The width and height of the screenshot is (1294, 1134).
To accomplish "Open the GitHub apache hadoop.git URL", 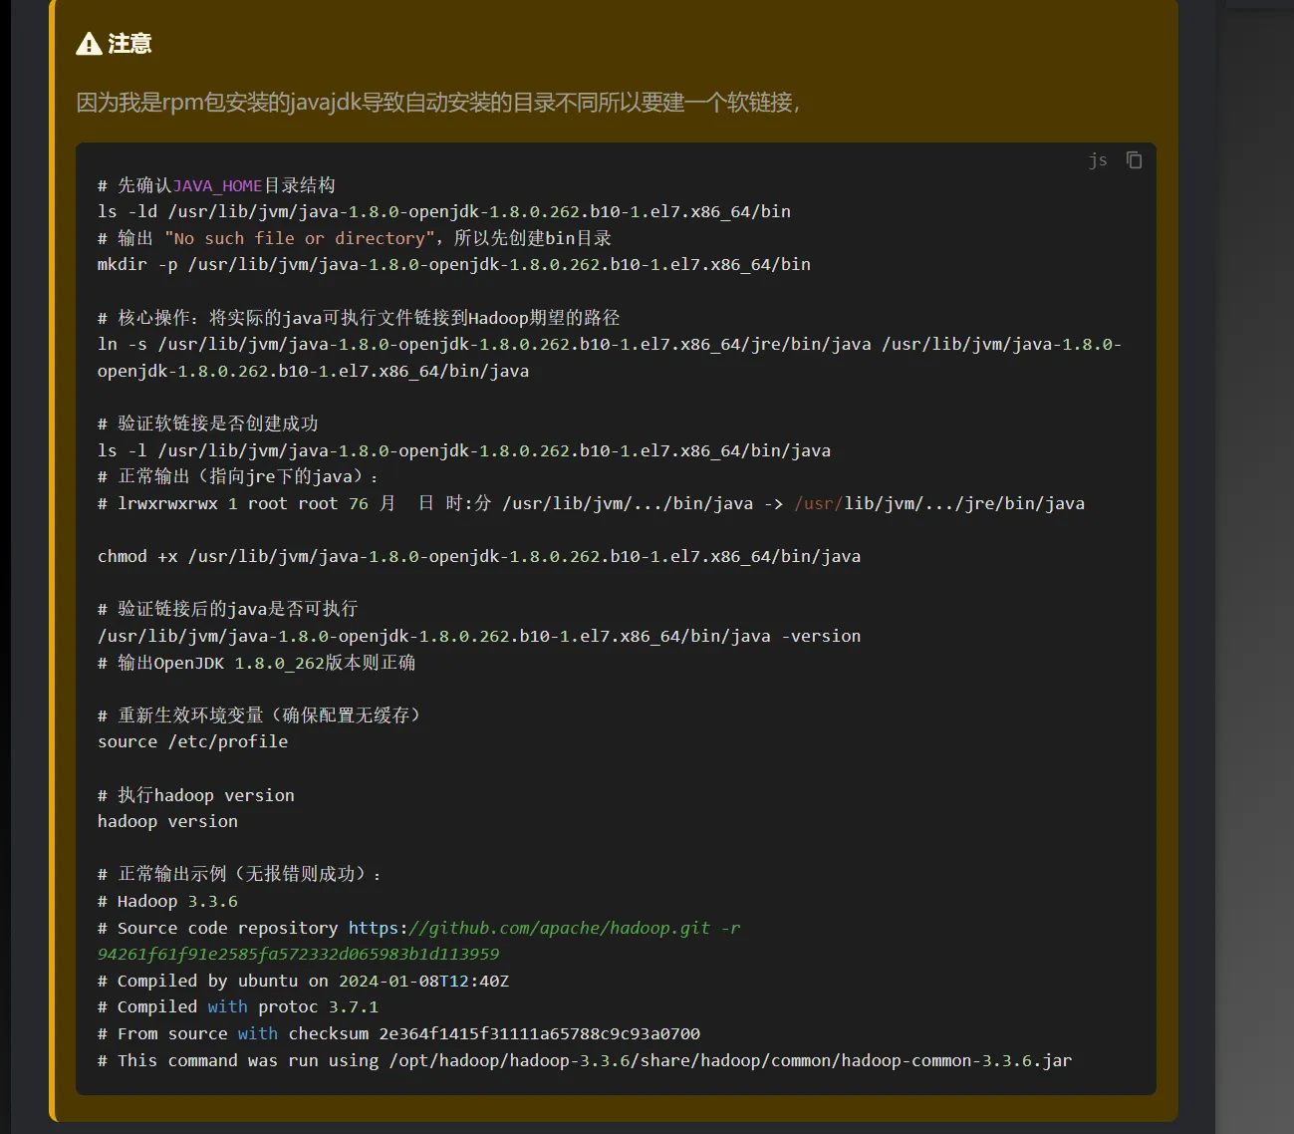I will coord(543,928).
